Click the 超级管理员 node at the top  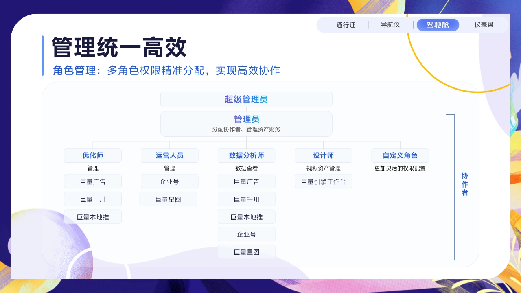(246, 99)
